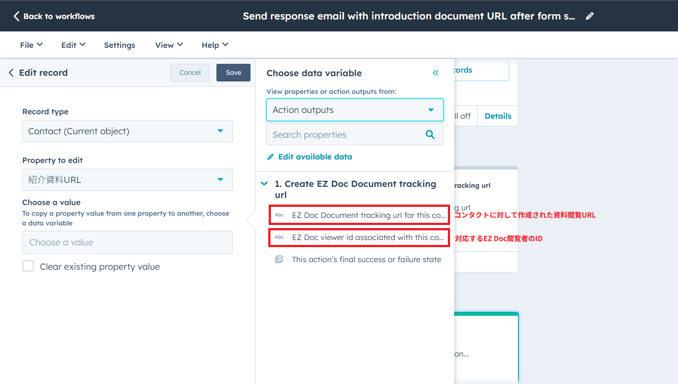
Task: Click the Back to workflows arrow icon
Action: (16, 16)
